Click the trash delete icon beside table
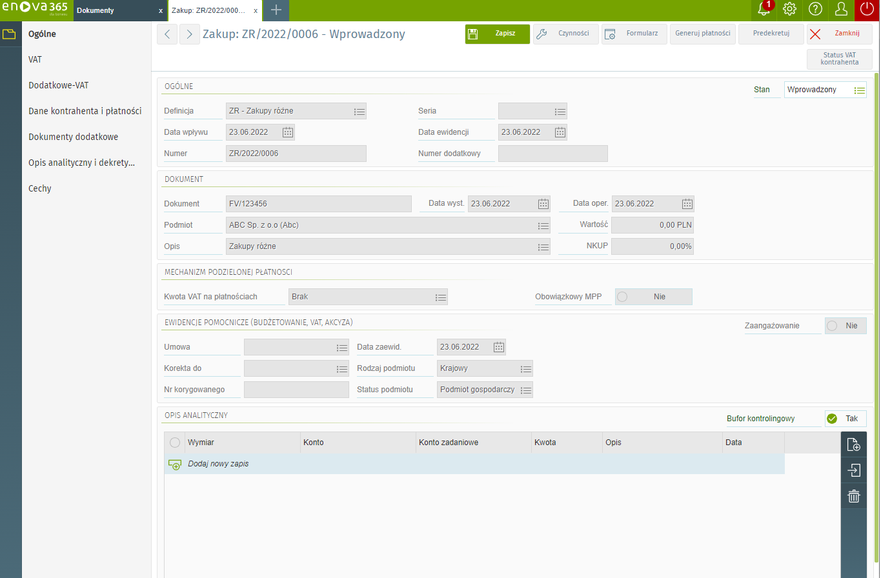Screen dimensions: 881x578 [853, 496]
